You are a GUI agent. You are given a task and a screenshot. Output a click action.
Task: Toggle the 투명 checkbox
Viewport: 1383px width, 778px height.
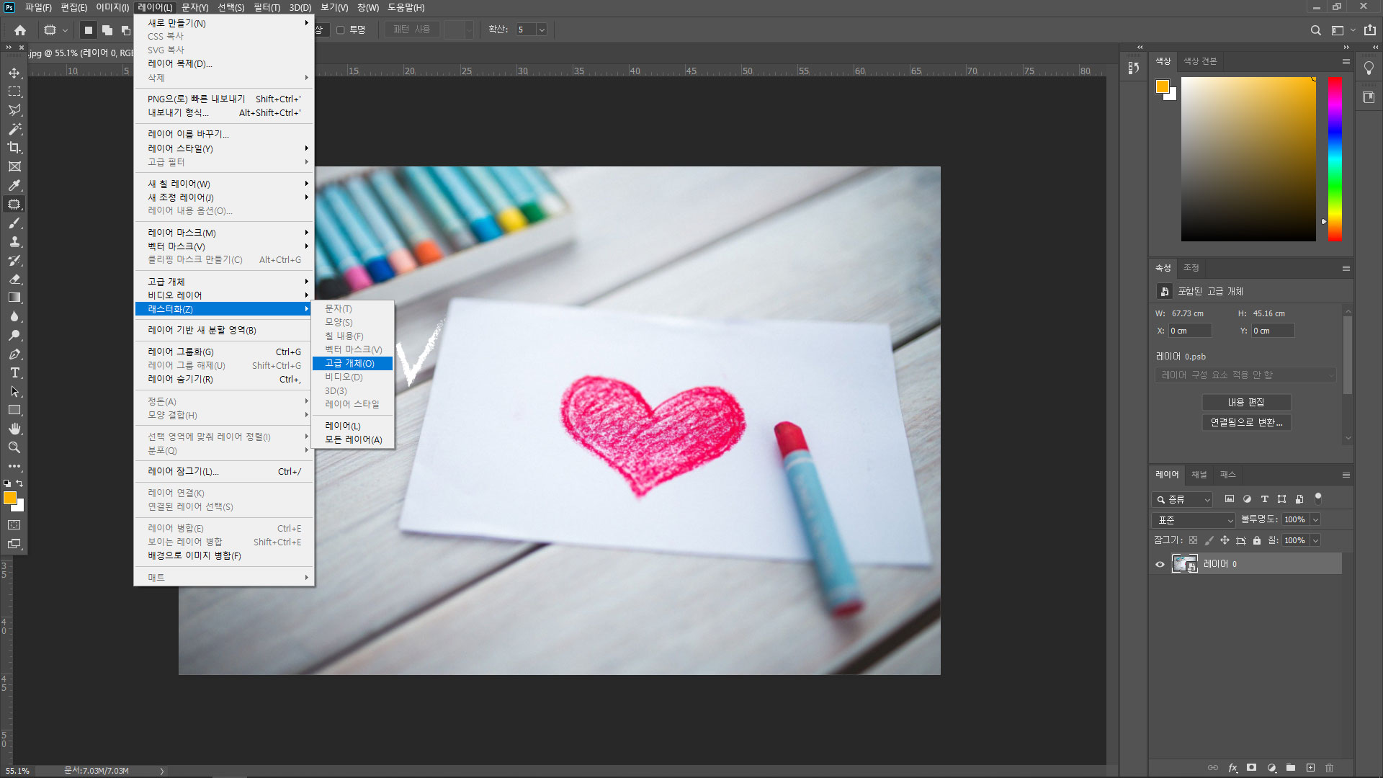point(341,30)
